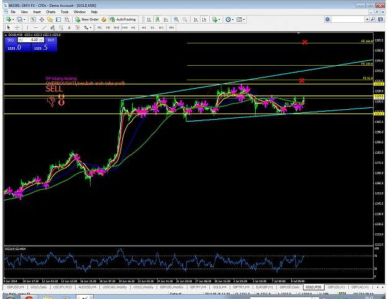Screen dimensions: 388x299
Task: Launch the MetaEditor yellow book icon
Action: click(x=104, y=19)
